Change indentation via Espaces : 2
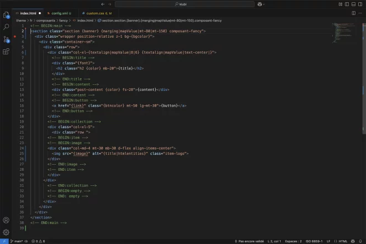366x244 pixels. pyautogui.click(x=293, y=241)
